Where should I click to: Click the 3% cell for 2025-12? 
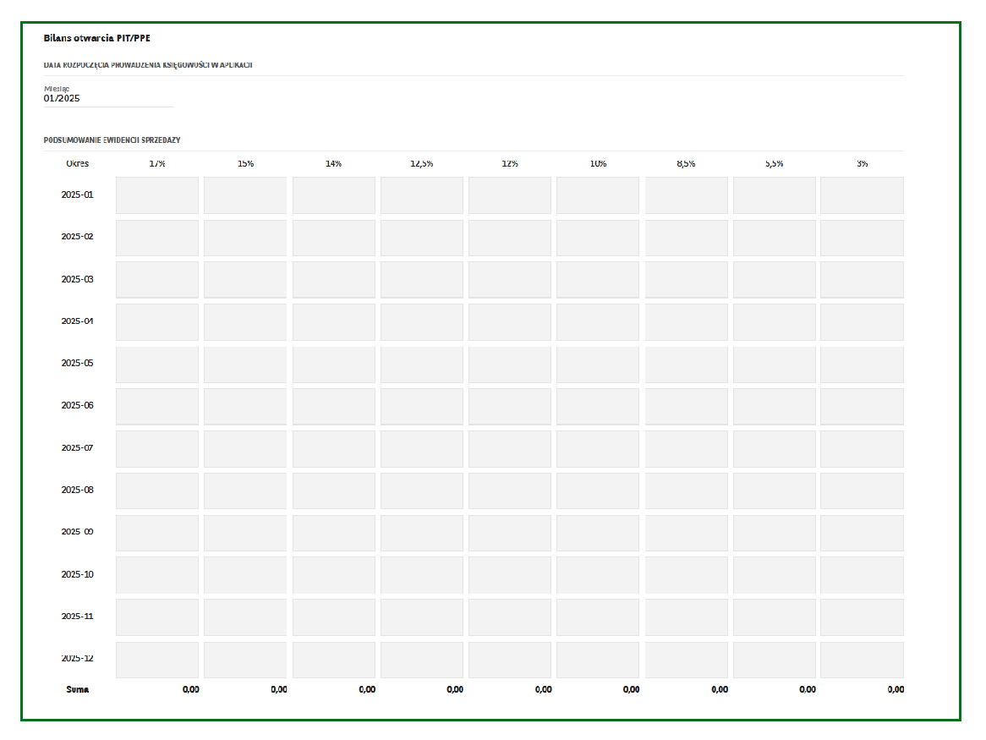click(x=863, y=661)
